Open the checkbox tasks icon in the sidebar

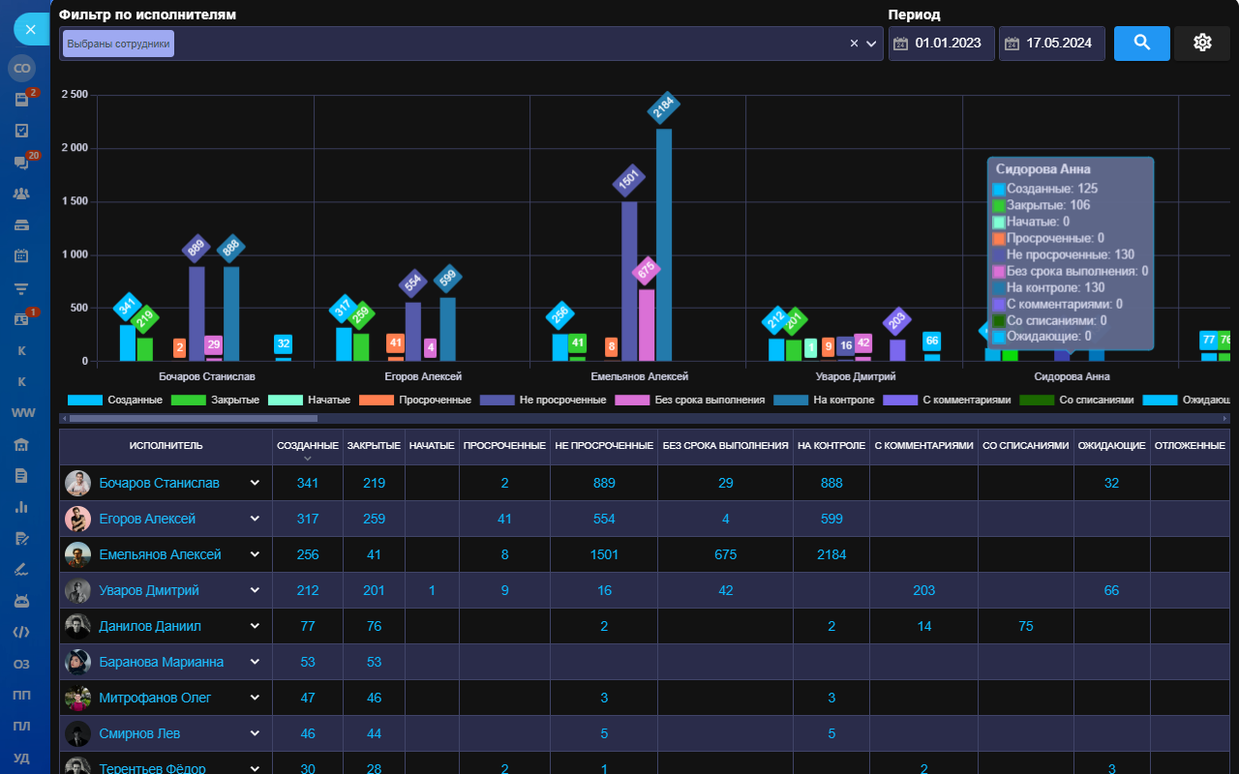coord(21,131)
